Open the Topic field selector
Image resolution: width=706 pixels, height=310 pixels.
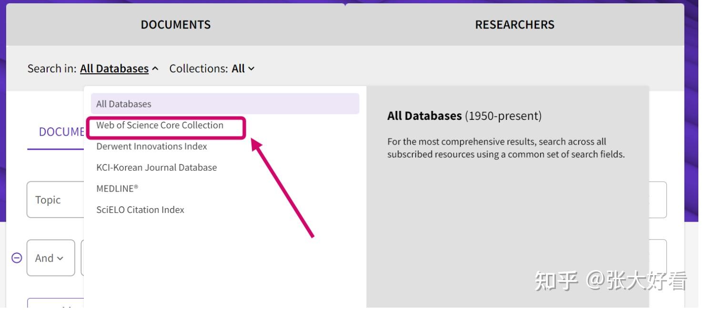(x=55, y=200)
